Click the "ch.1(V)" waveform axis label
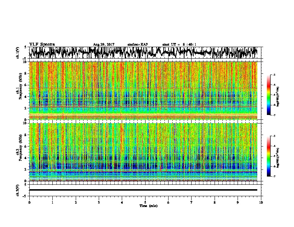The height and width of the screenshot is (227, 294). coord(18,53)
